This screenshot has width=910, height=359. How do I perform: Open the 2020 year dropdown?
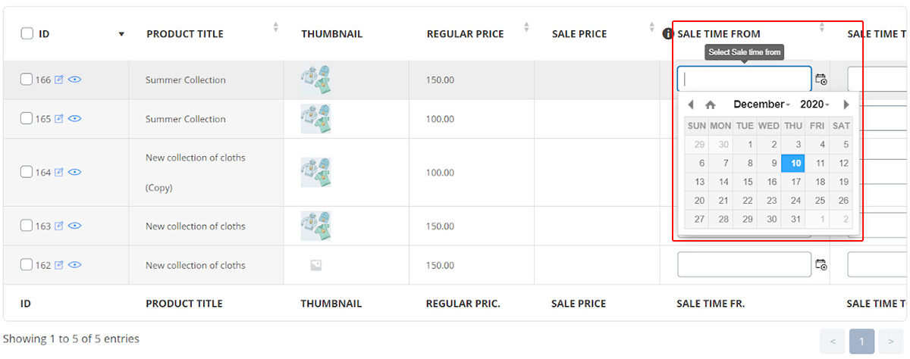coord(814,105)
